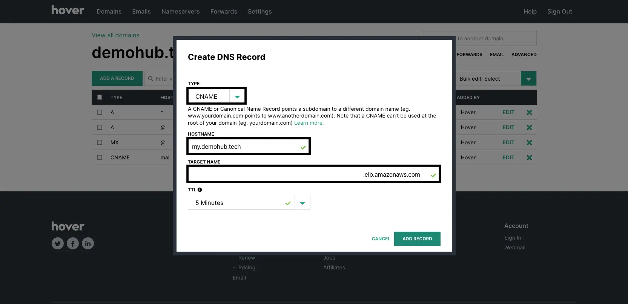Expand the TTL 5 Minutes dropdown

302,203
